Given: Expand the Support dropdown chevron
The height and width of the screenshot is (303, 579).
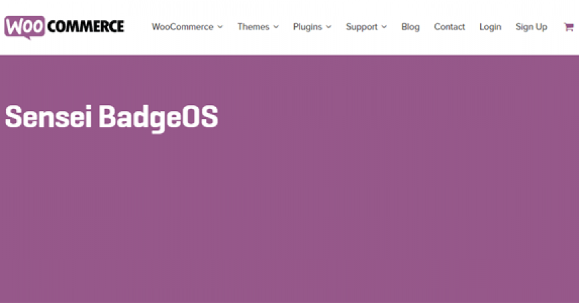Looking at the screenshot, I should (384, 27).
